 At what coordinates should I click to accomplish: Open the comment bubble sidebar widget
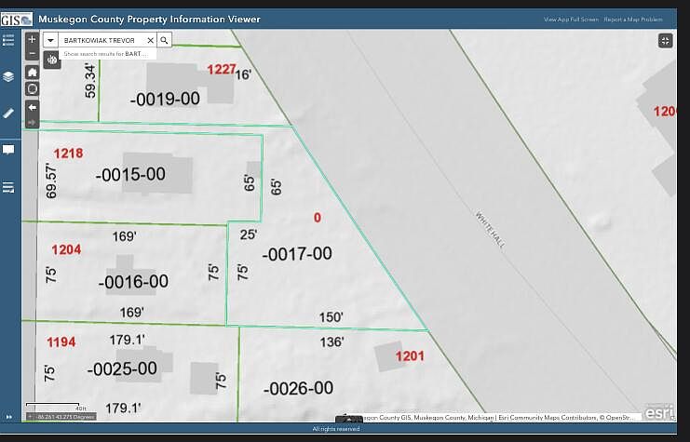[9, 150]
